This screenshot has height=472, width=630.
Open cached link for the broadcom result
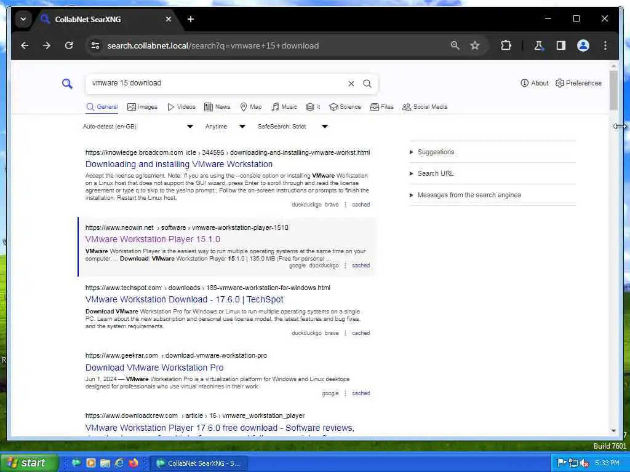pyautogui.click(x=361, y=205)
